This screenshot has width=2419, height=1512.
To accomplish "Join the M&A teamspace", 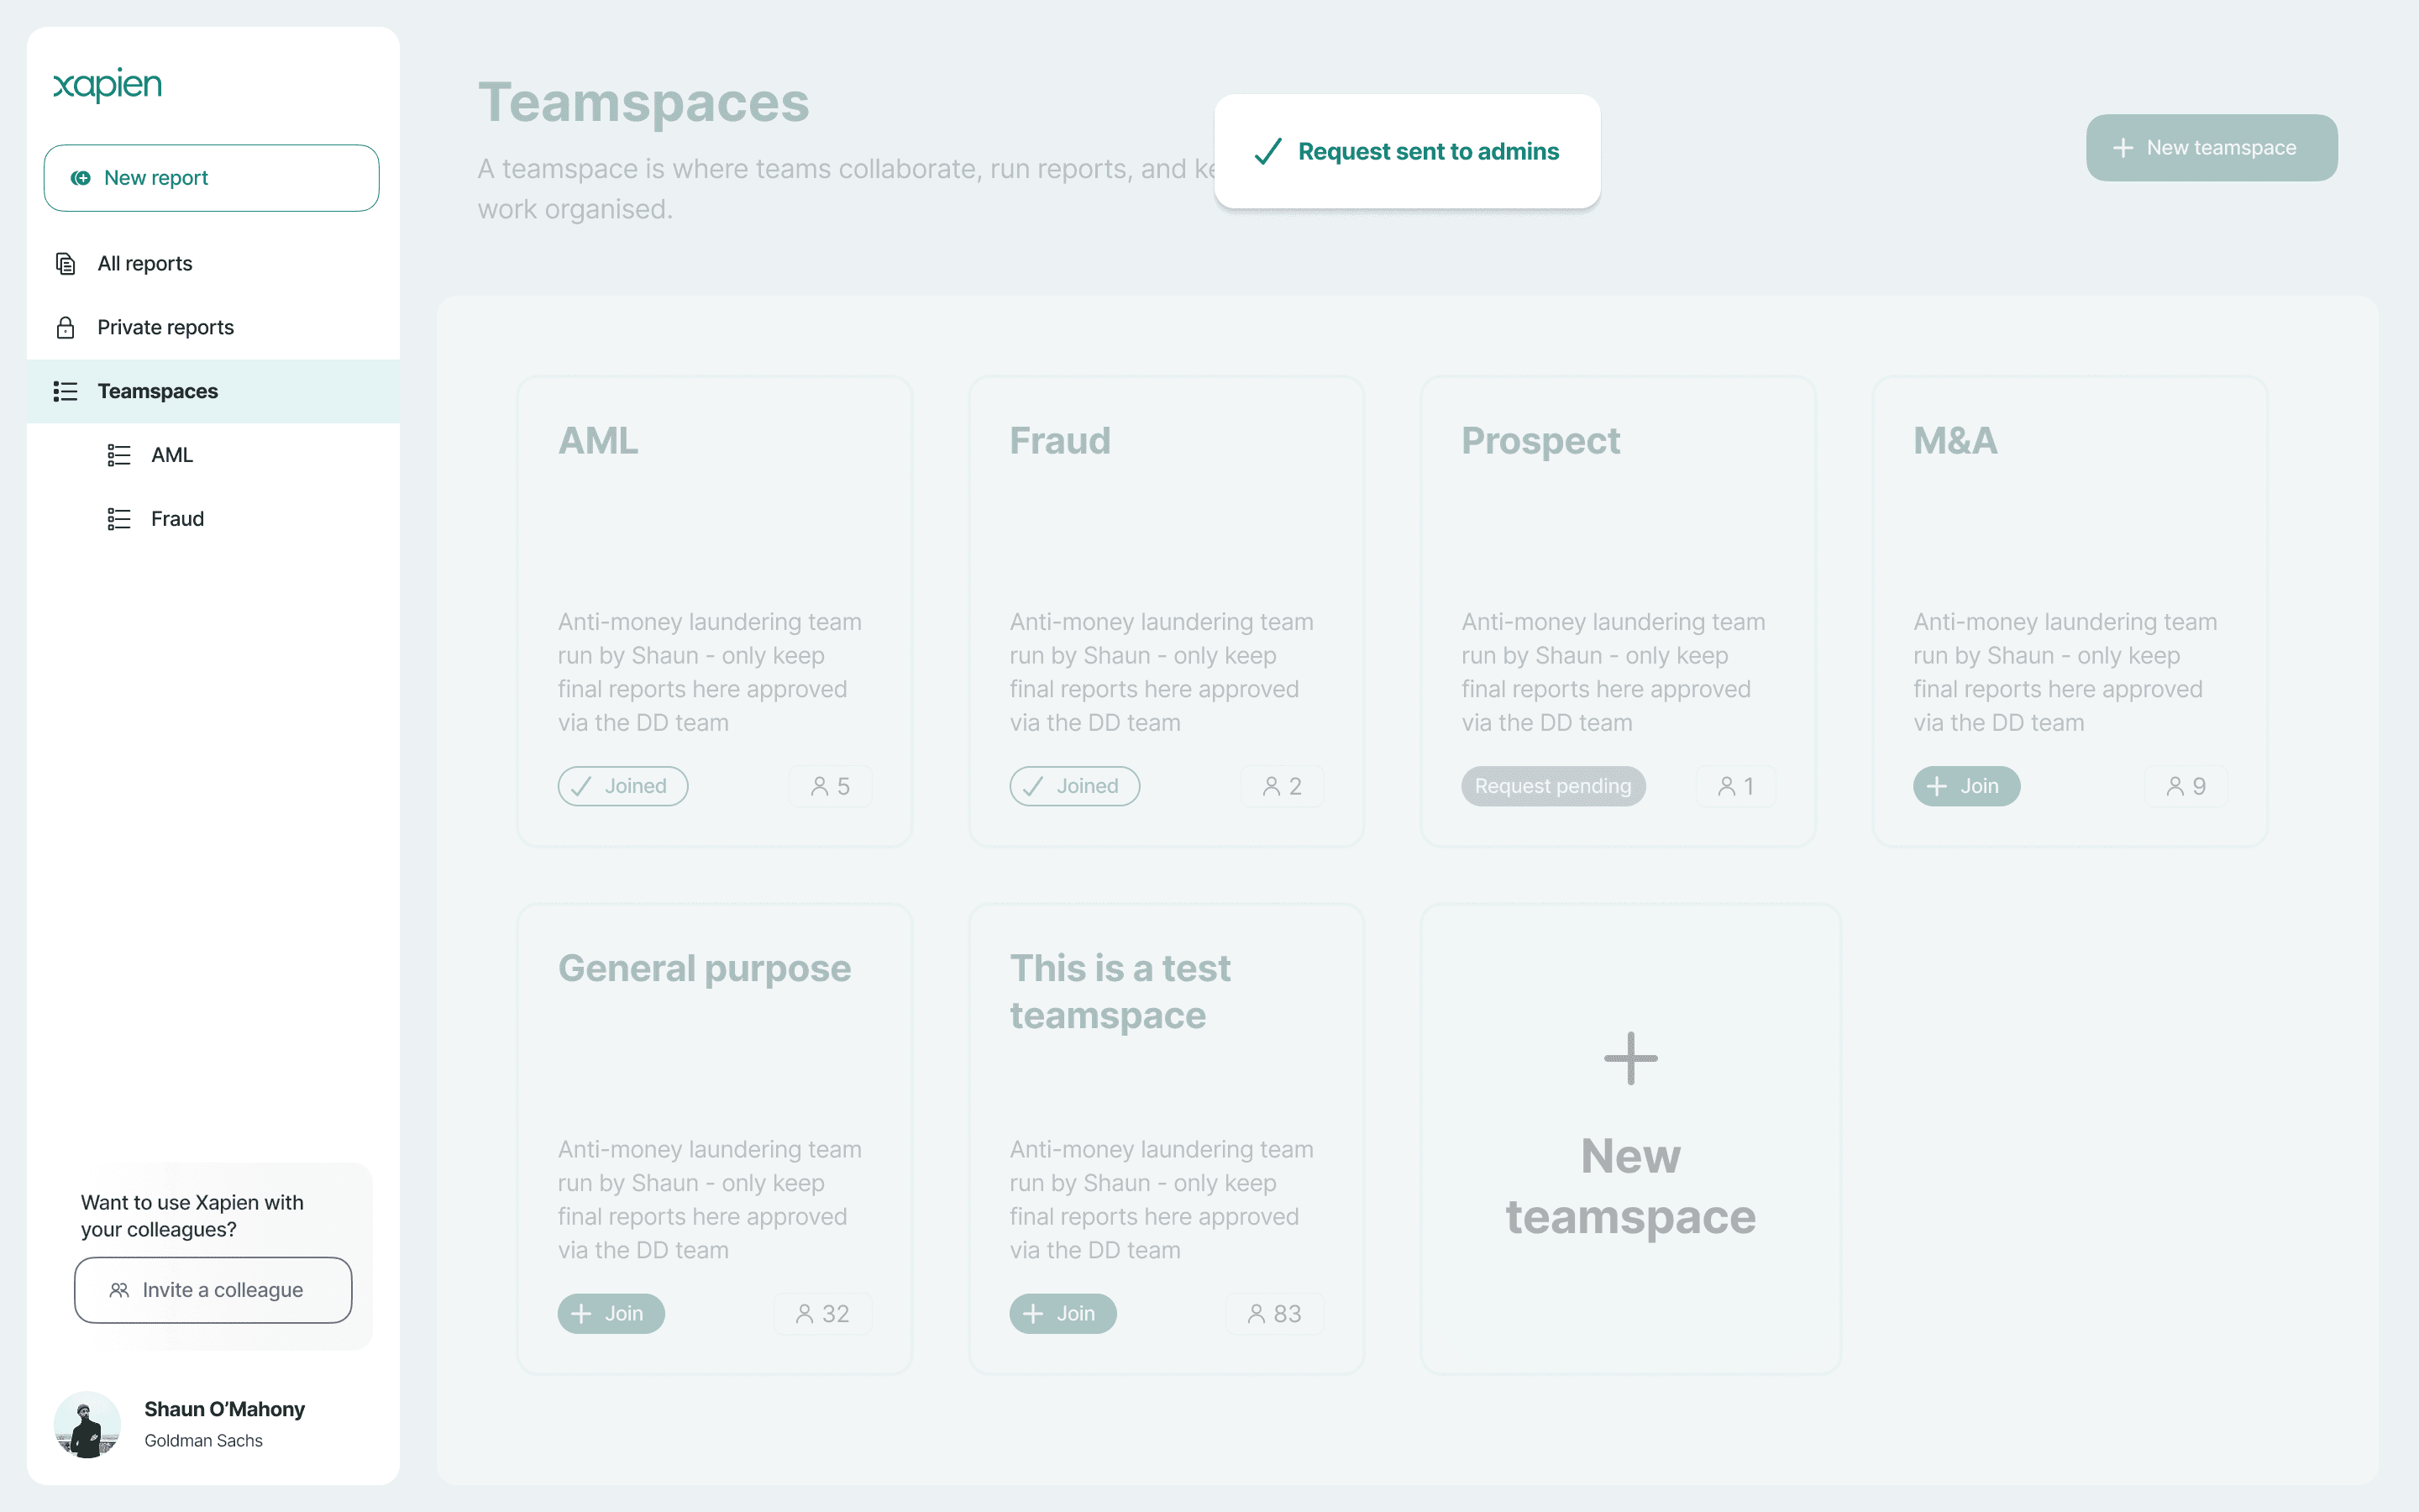I will pos(1966,787).
